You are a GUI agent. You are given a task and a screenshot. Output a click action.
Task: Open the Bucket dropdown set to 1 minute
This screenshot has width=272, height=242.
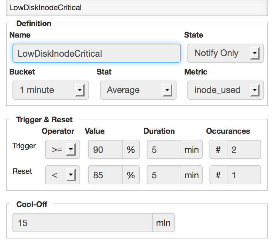click(x=50, y=90)
